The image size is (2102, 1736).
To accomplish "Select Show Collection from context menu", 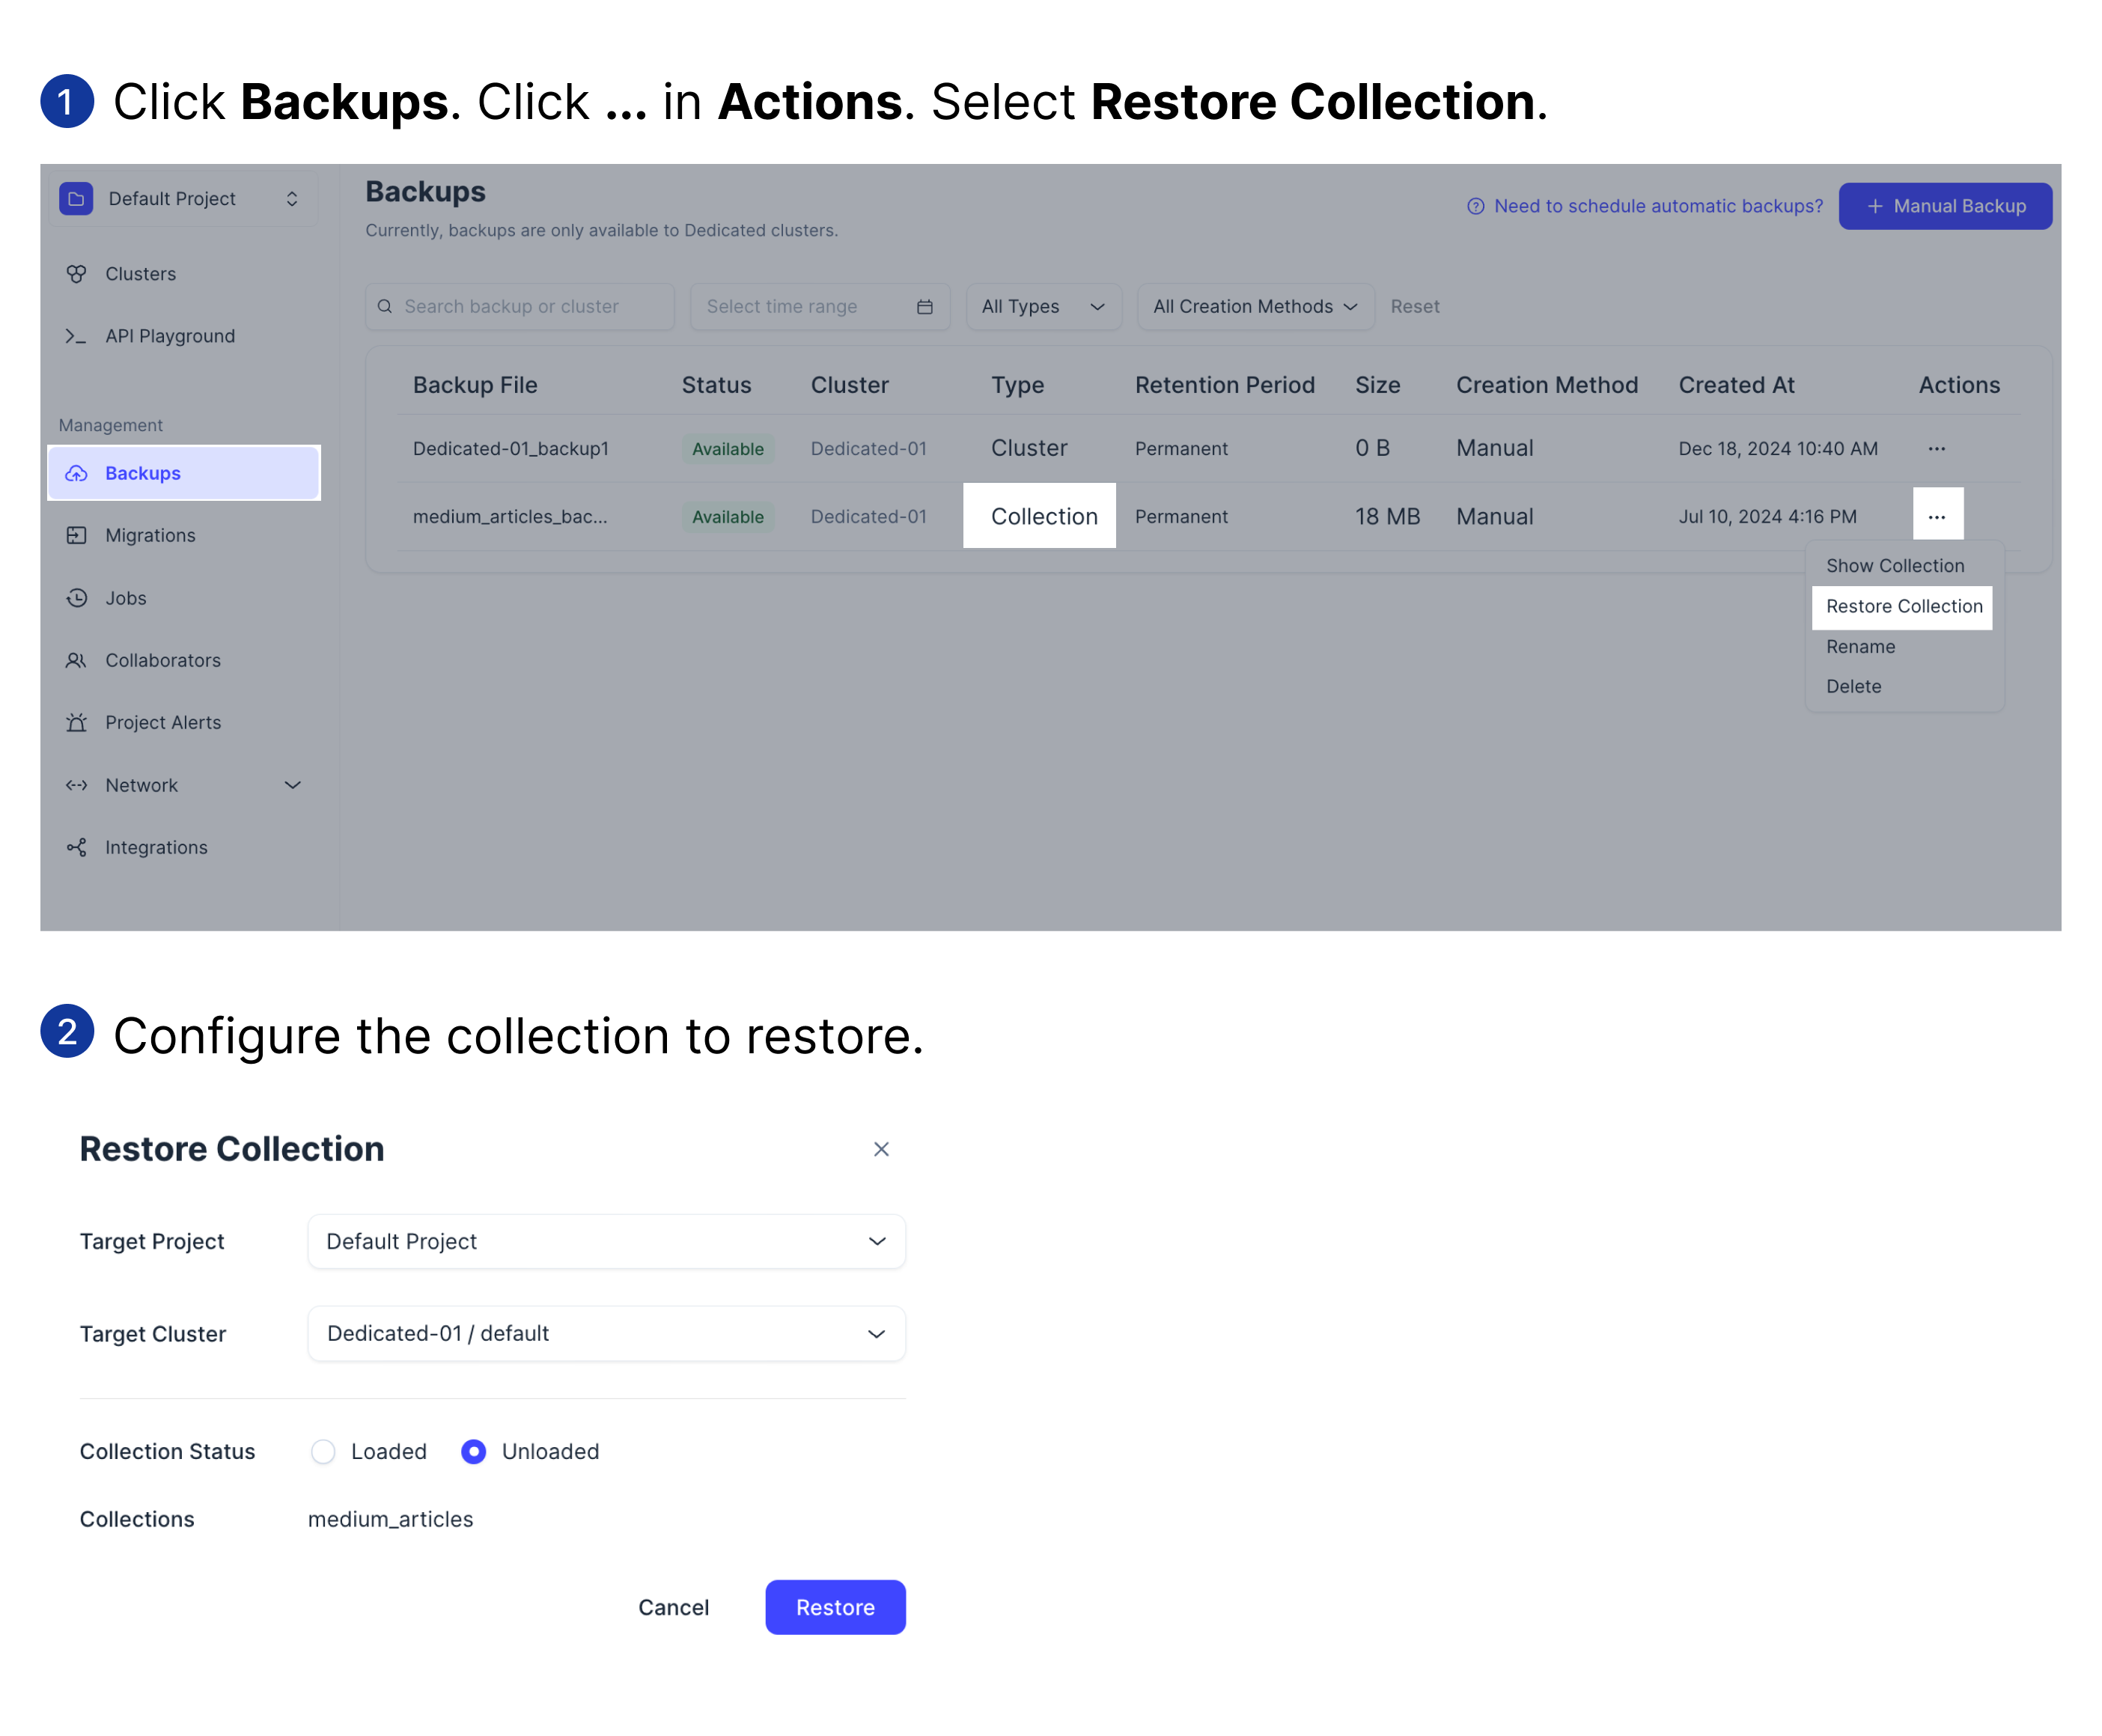I will (1894, 564).
